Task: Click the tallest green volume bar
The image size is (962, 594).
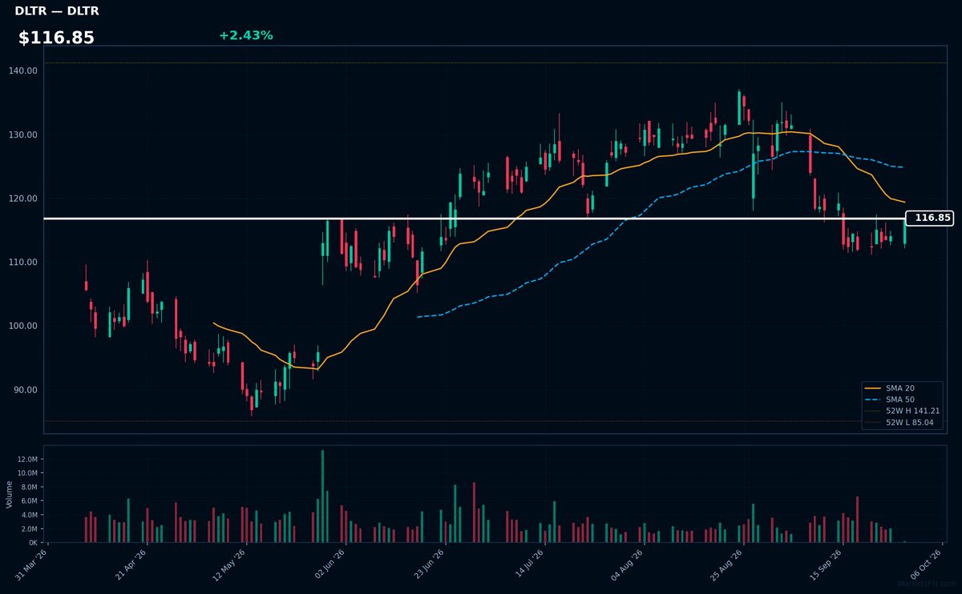Action: pyautogui.click(x=322, y=496)
